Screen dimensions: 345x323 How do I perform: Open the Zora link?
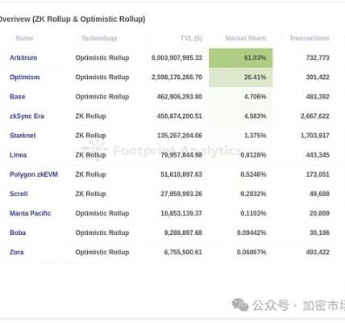(x=17, y=252)
